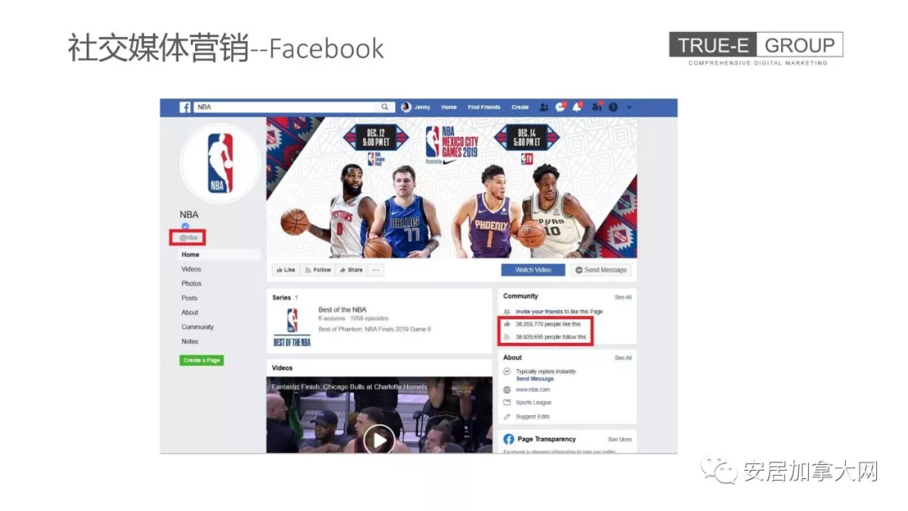Open Notes in page sidebar
The image size is (908, 511).
coord(189,341)
